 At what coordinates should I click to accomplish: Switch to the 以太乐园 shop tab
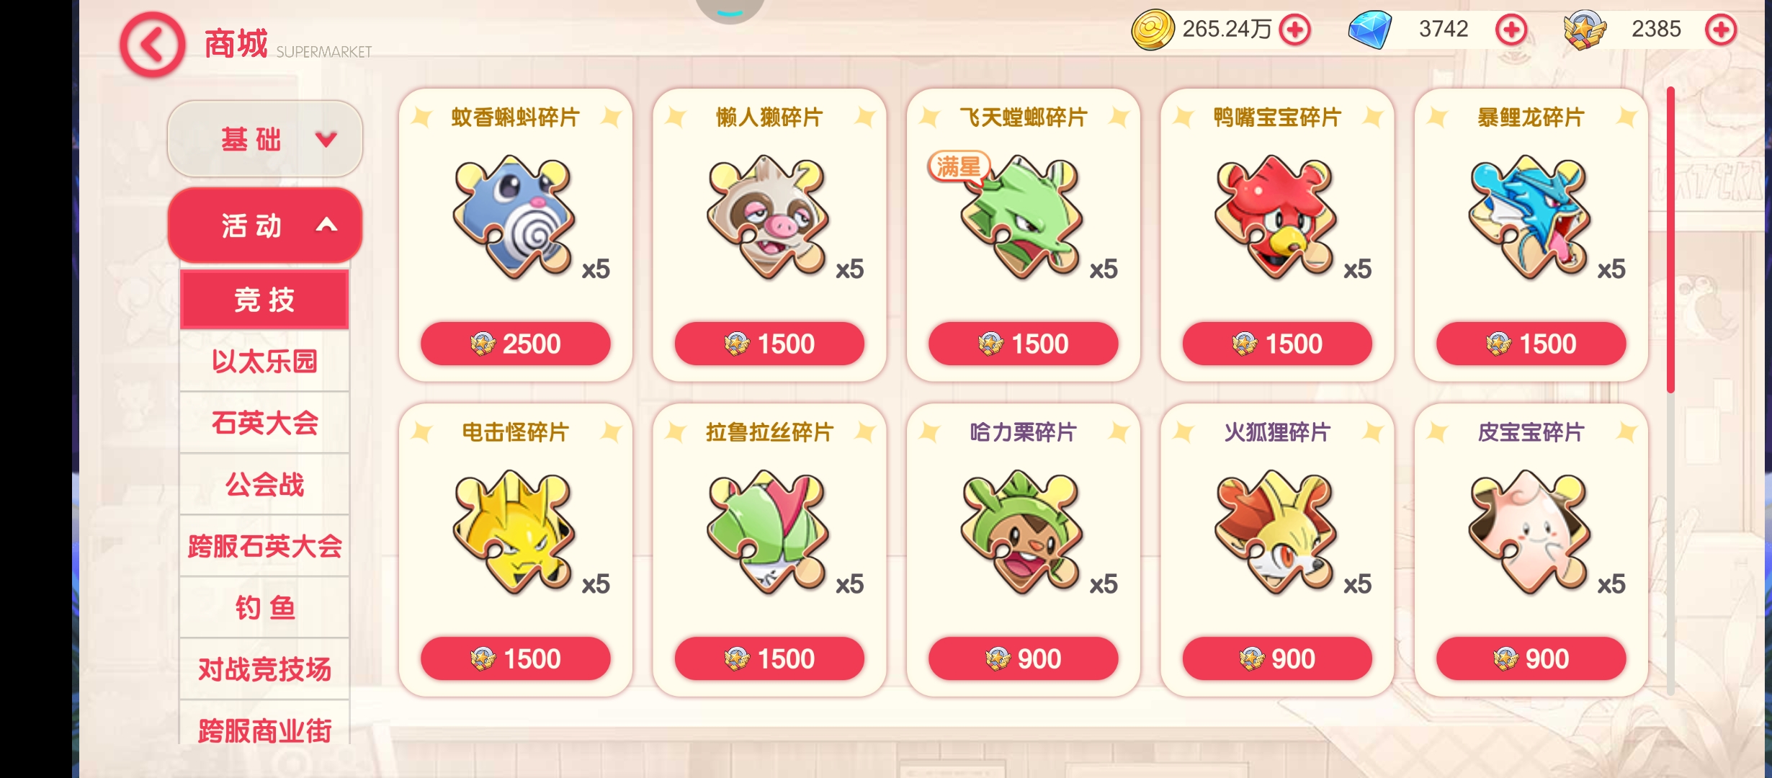264,361
